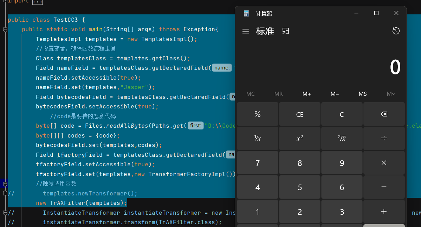Click digit 1 on calculator

click(258, 212)
